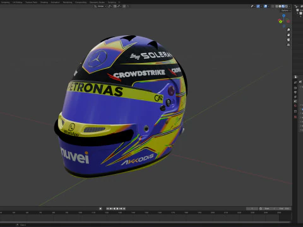Add a new workspace with plus button
Screen dimensions: 303x227
(x=119, y=3)
